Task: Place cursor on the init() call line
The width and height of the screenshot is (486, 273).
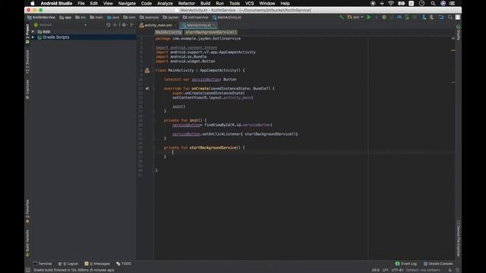Action: click(179, 107)
